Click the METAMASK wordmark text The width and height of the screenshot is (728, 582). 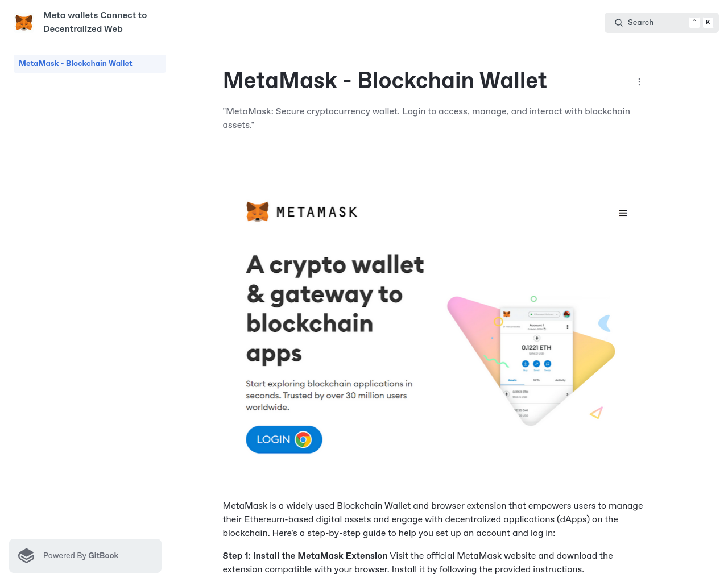317,213
